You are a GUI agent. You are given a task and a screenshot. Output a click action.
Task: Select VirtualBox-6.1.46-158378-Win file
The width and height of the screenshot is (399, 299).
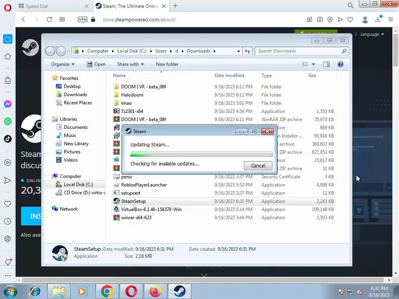pyautogui.click(x=151, y=209)
